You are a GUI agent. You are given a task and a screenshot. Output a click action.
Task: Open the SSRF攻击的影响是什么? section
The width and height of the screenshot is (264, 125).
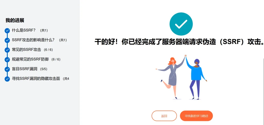click(x=33, y=40)
